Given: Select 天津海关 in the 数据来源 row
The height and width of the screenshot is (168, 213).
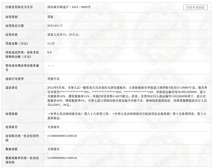Looking at the screenshot, I should [53, 149].
